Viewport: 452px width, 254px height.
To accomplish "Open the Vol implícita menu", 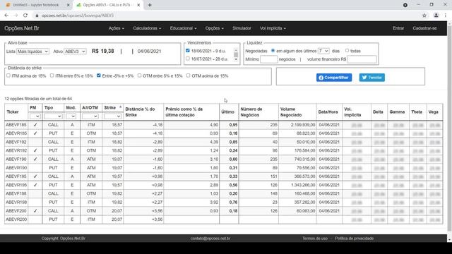I will [x=273, y=28].
